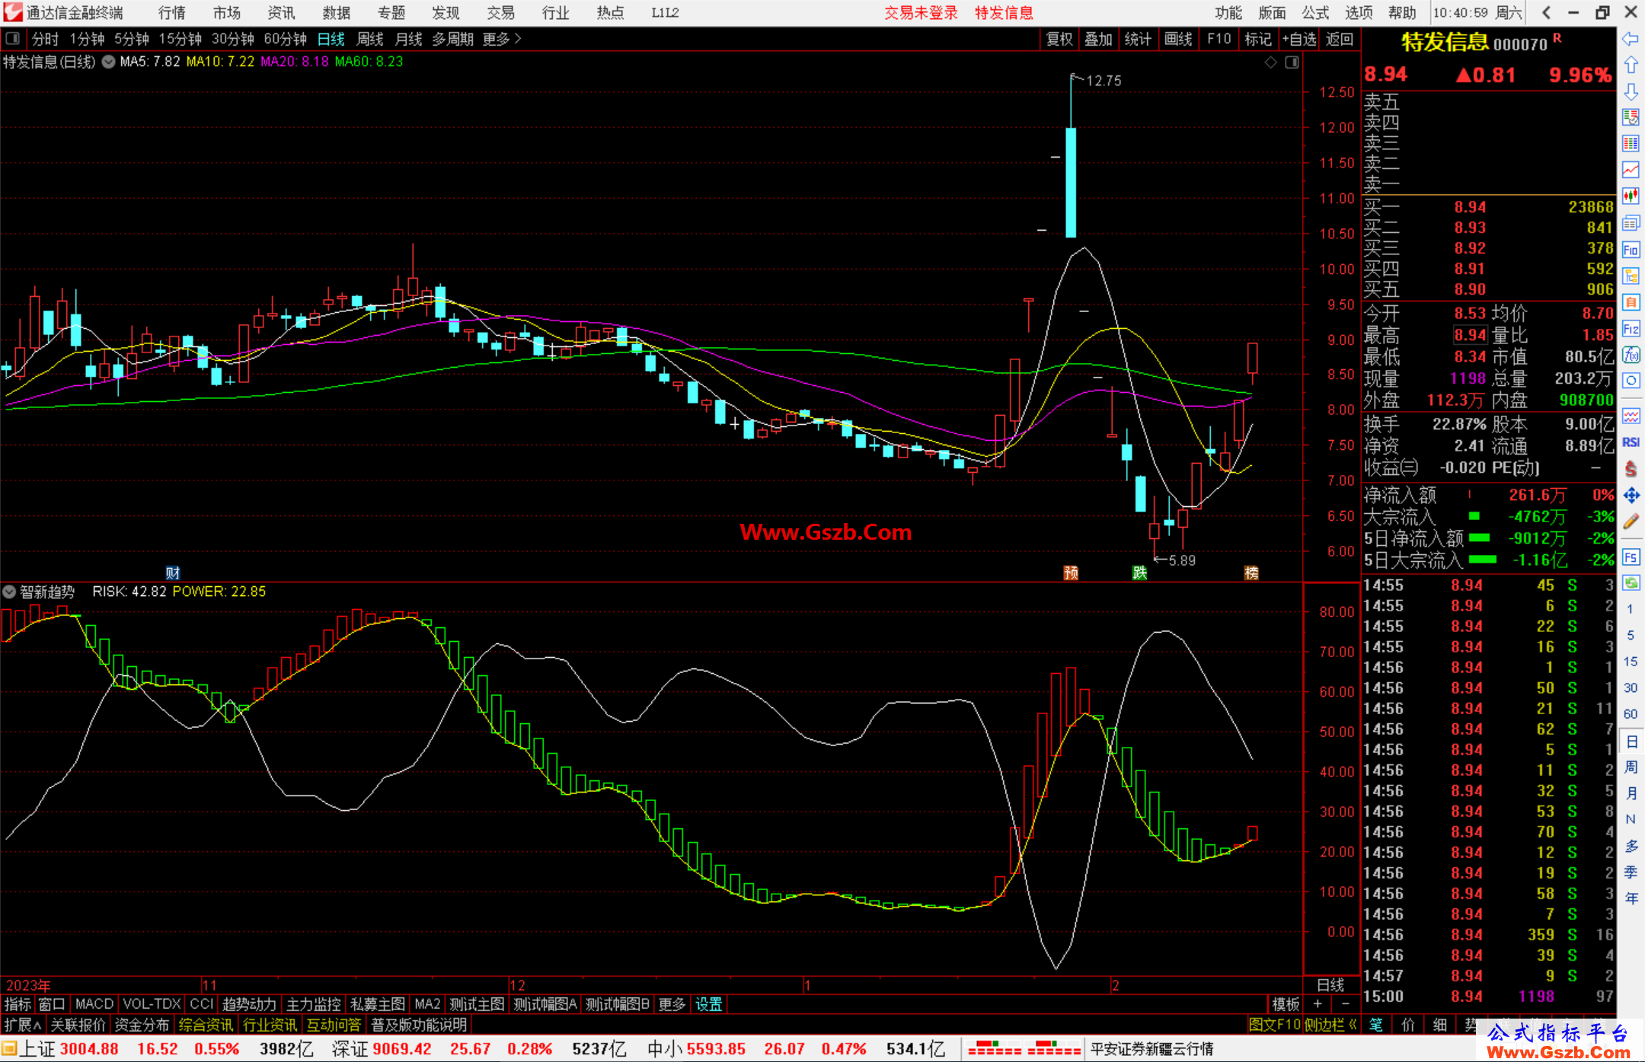
Task: Click the 预 forecast marker on timeline
Action: 1071,572
